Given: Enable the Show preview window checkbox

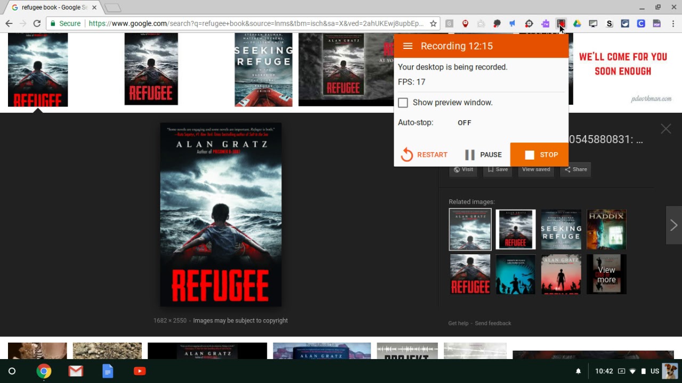Looking at the screenshot, I should tap(403, 103).
